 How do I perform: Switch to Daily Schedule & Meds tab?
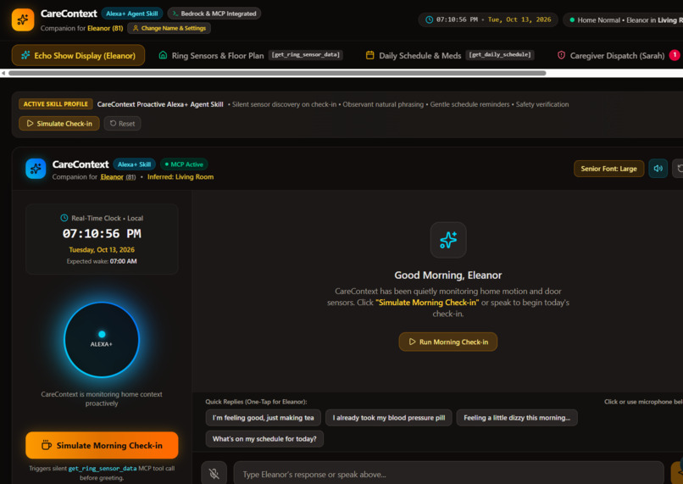[449, 55]
